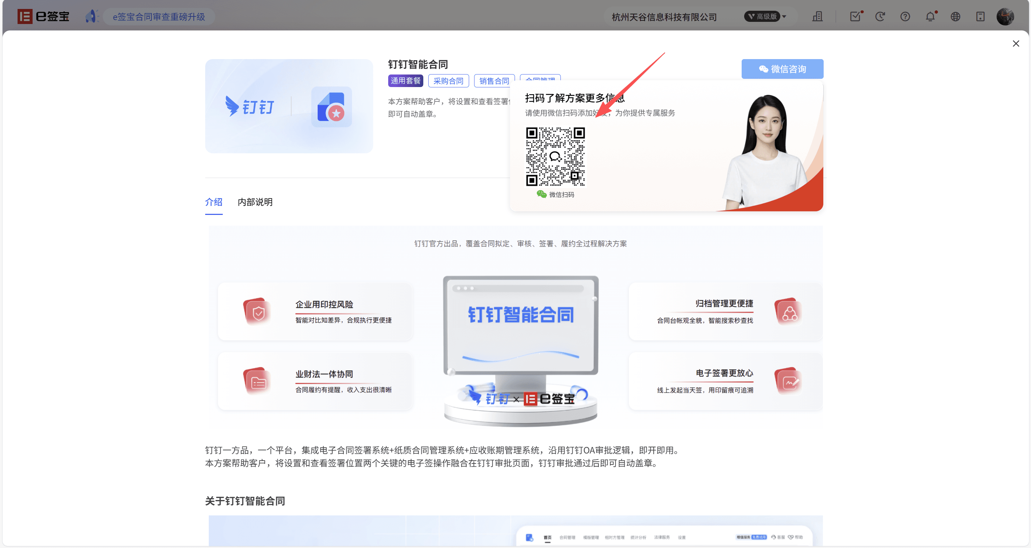This screenshot has height=548, width=1031.
Task: Click the 钉钉 product thumbnail image
Action: click(289, 106)
